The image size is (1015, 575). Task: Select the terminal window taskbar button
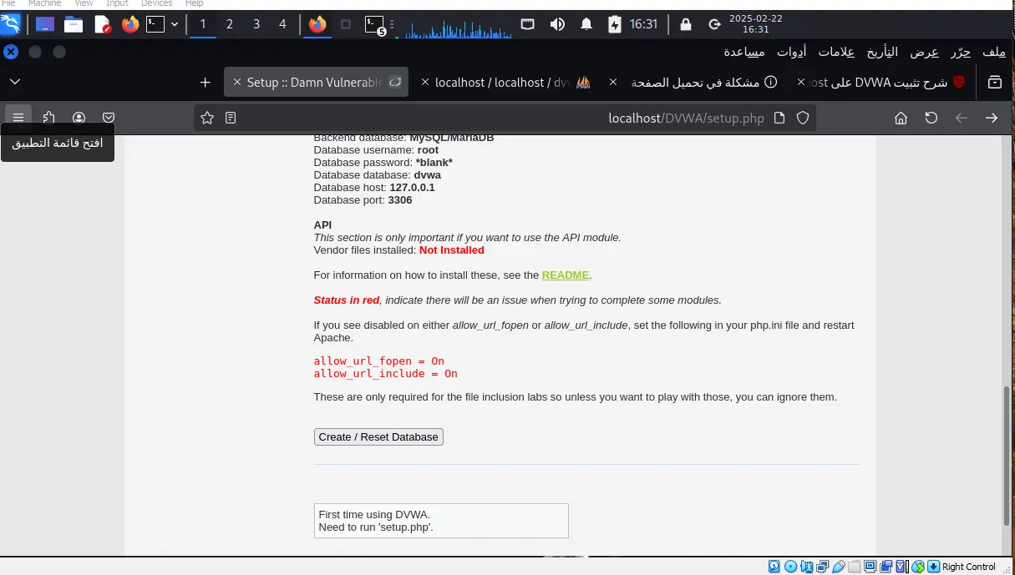click(x=375, y=25)
